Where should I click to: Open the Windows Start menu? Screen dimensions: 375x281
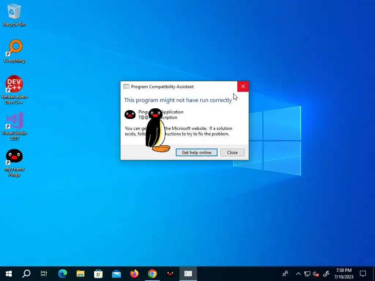(9, 274)
